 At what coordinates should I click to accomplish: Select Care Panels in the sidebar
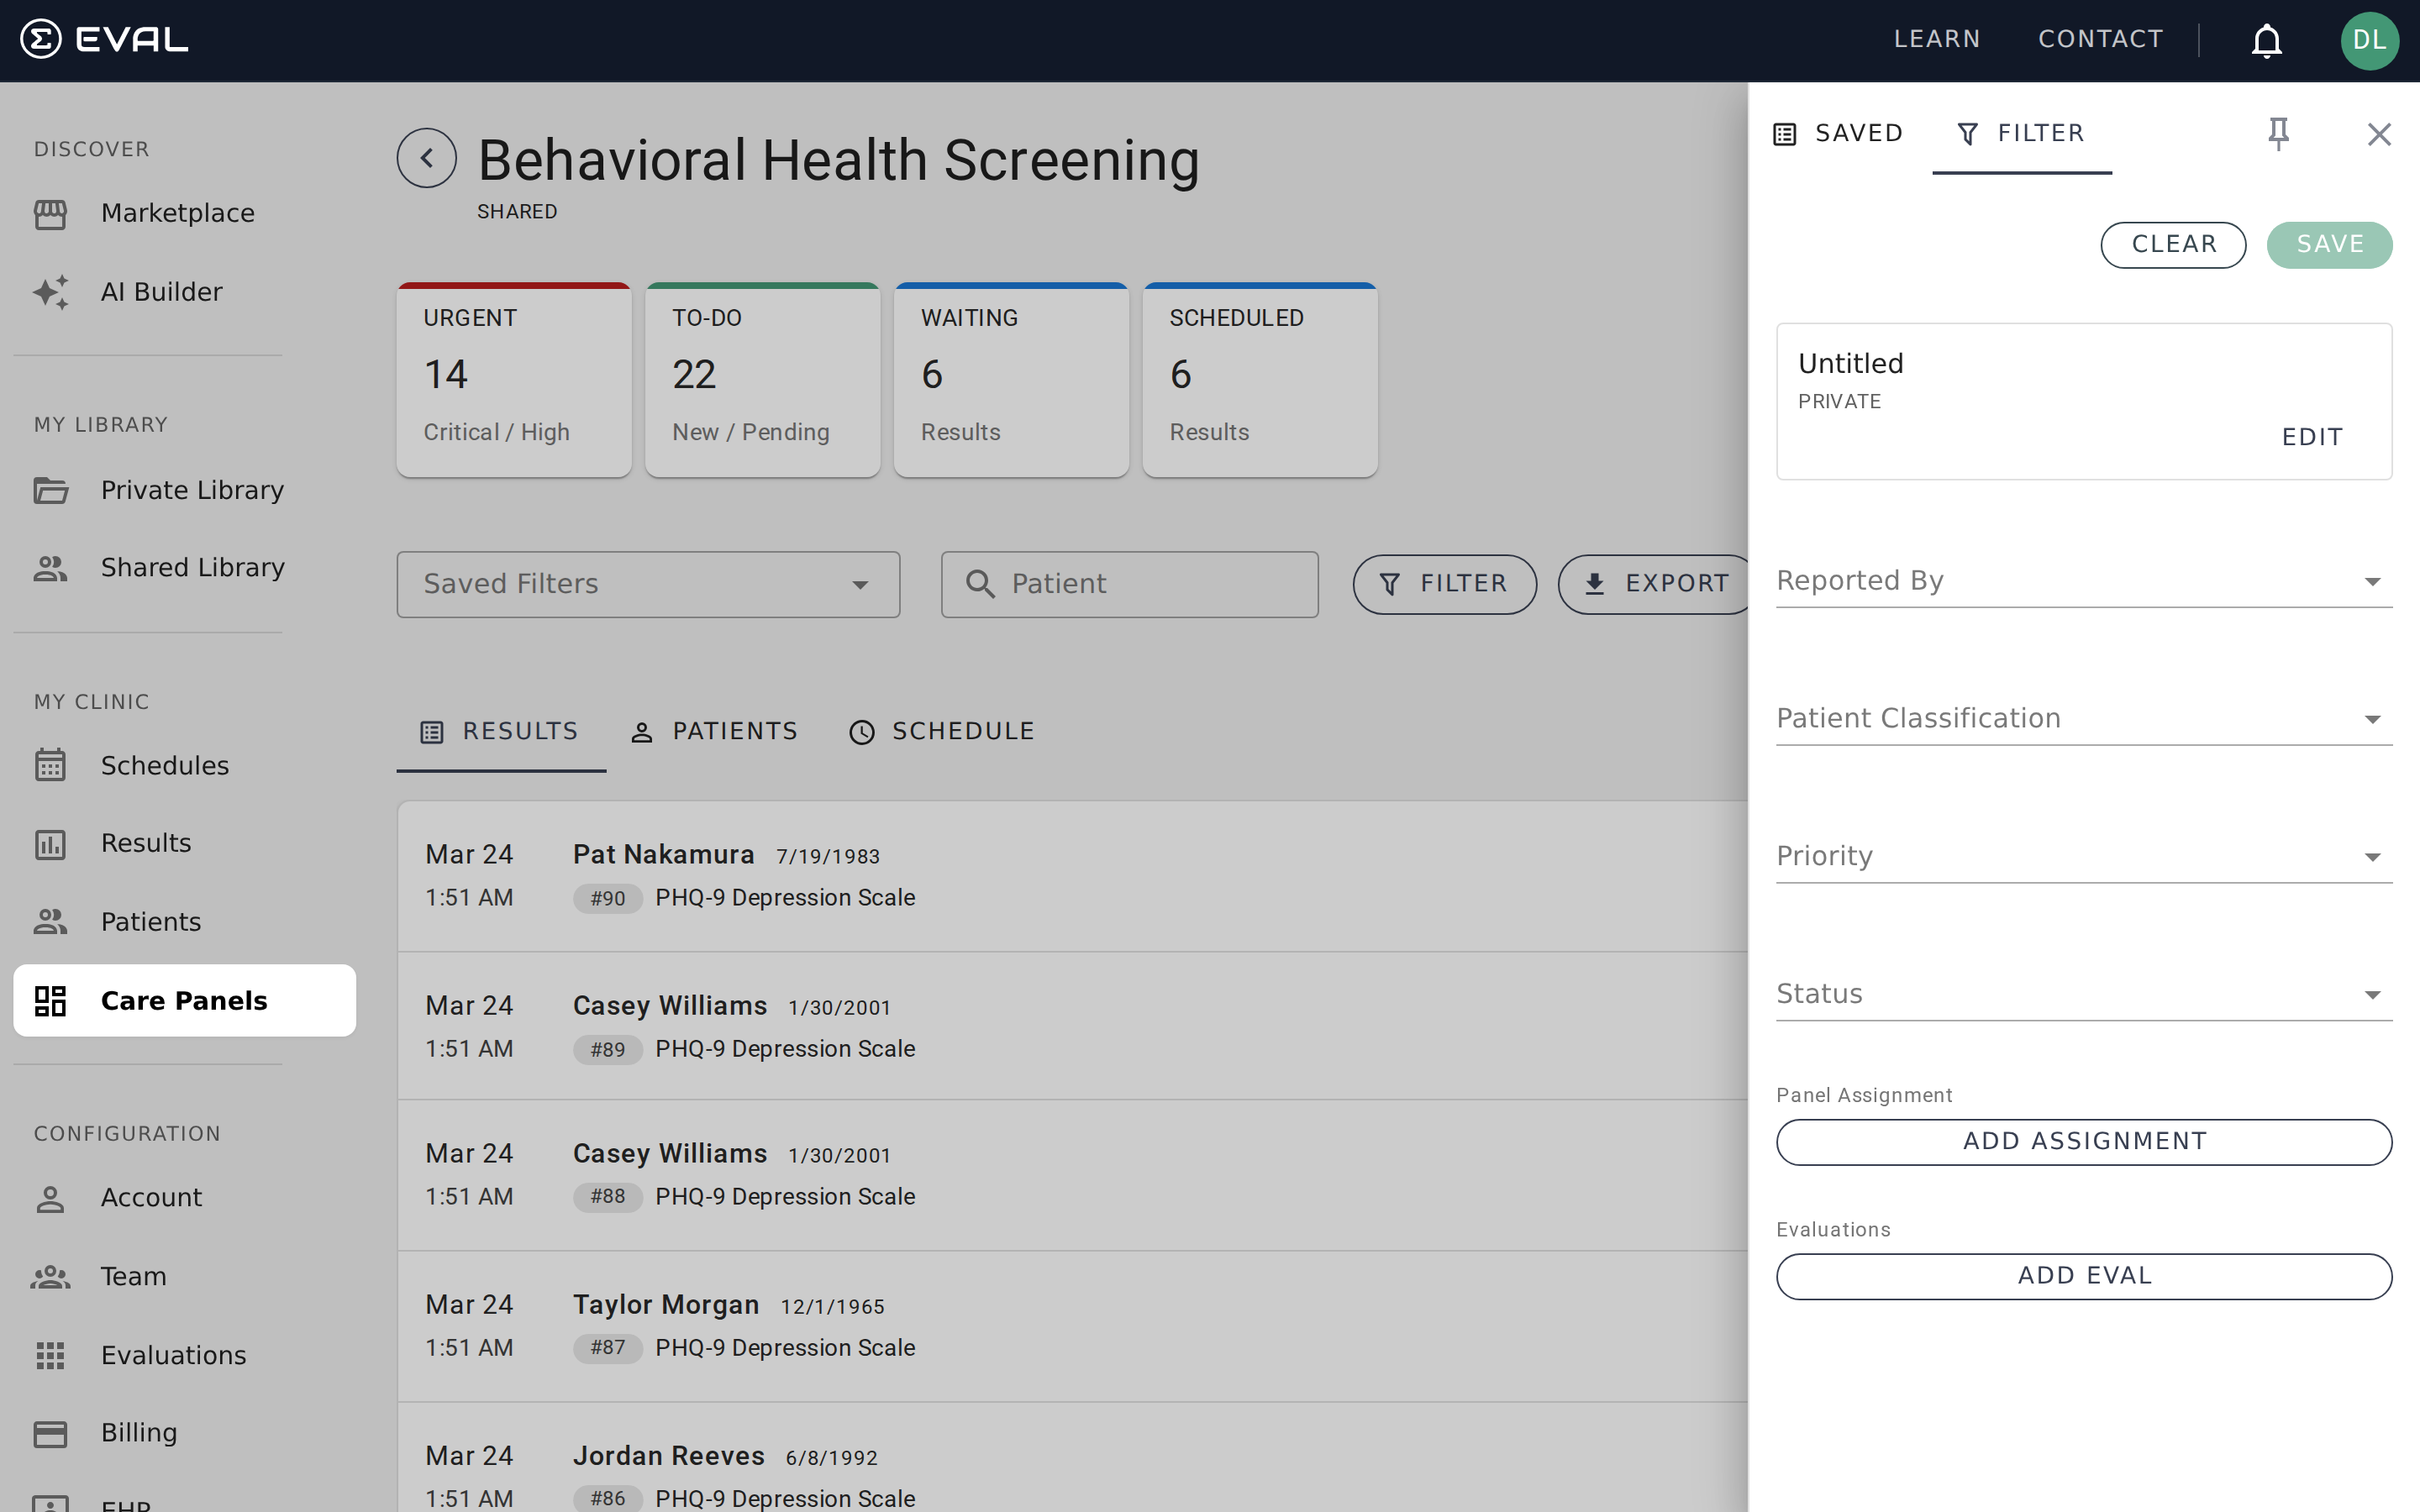[x=183, y=1000]
